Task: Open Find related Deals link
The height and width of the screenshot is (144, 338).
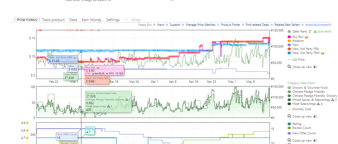Action: click(257, 25)
